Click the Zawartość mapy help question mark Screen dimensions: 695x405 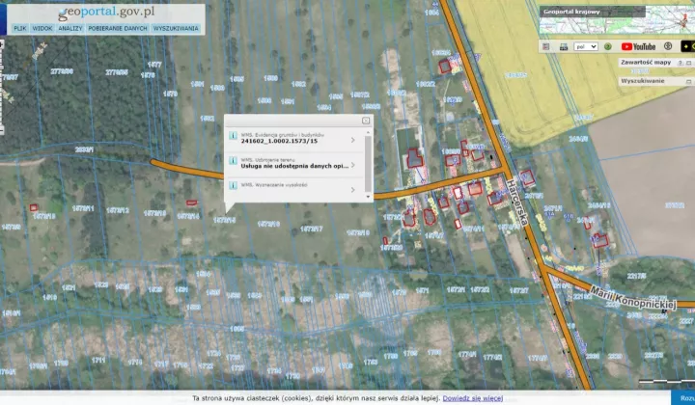coord(681,64)
